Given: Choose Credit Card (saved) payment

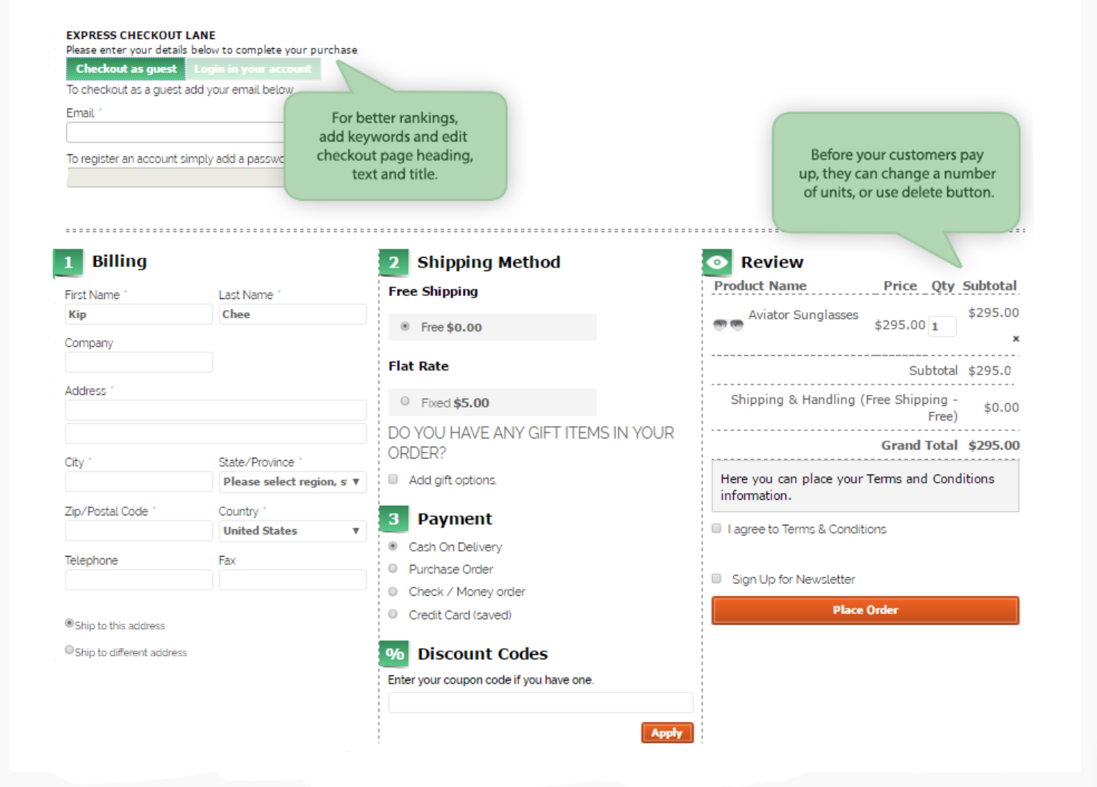Looking at the screenshot, I should (x=393, y=614).
